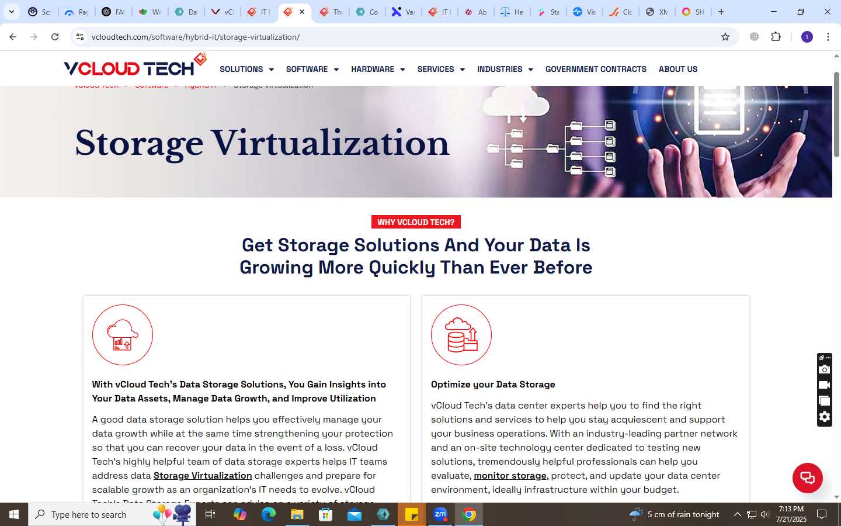Switch to the Sta tab
Viewport: 841px width, 526px height.
click(x=548, y=12)
